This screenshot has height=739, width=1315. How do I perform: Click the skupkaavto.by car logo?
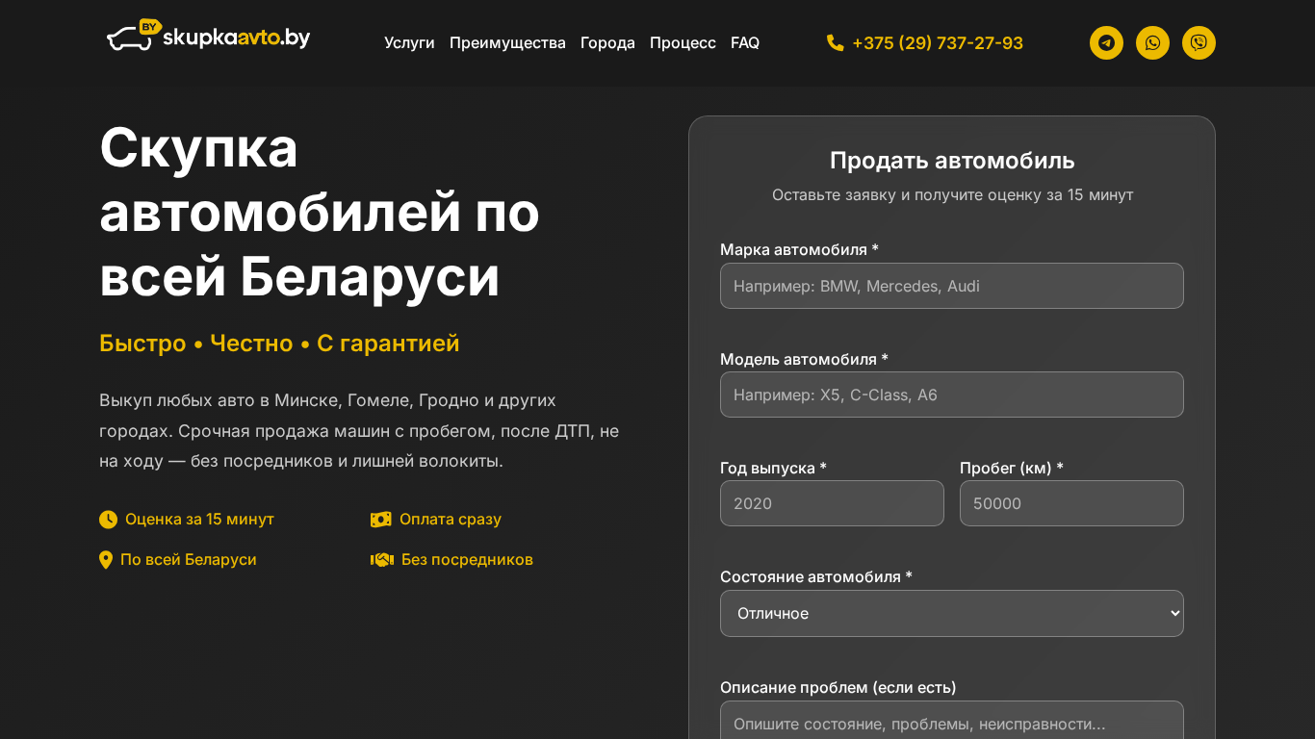209,36
